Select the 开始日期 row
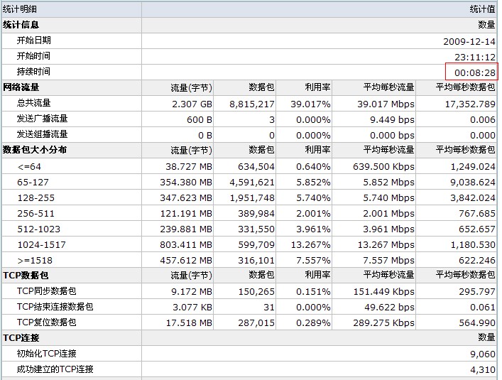 [x=34, y=40]
